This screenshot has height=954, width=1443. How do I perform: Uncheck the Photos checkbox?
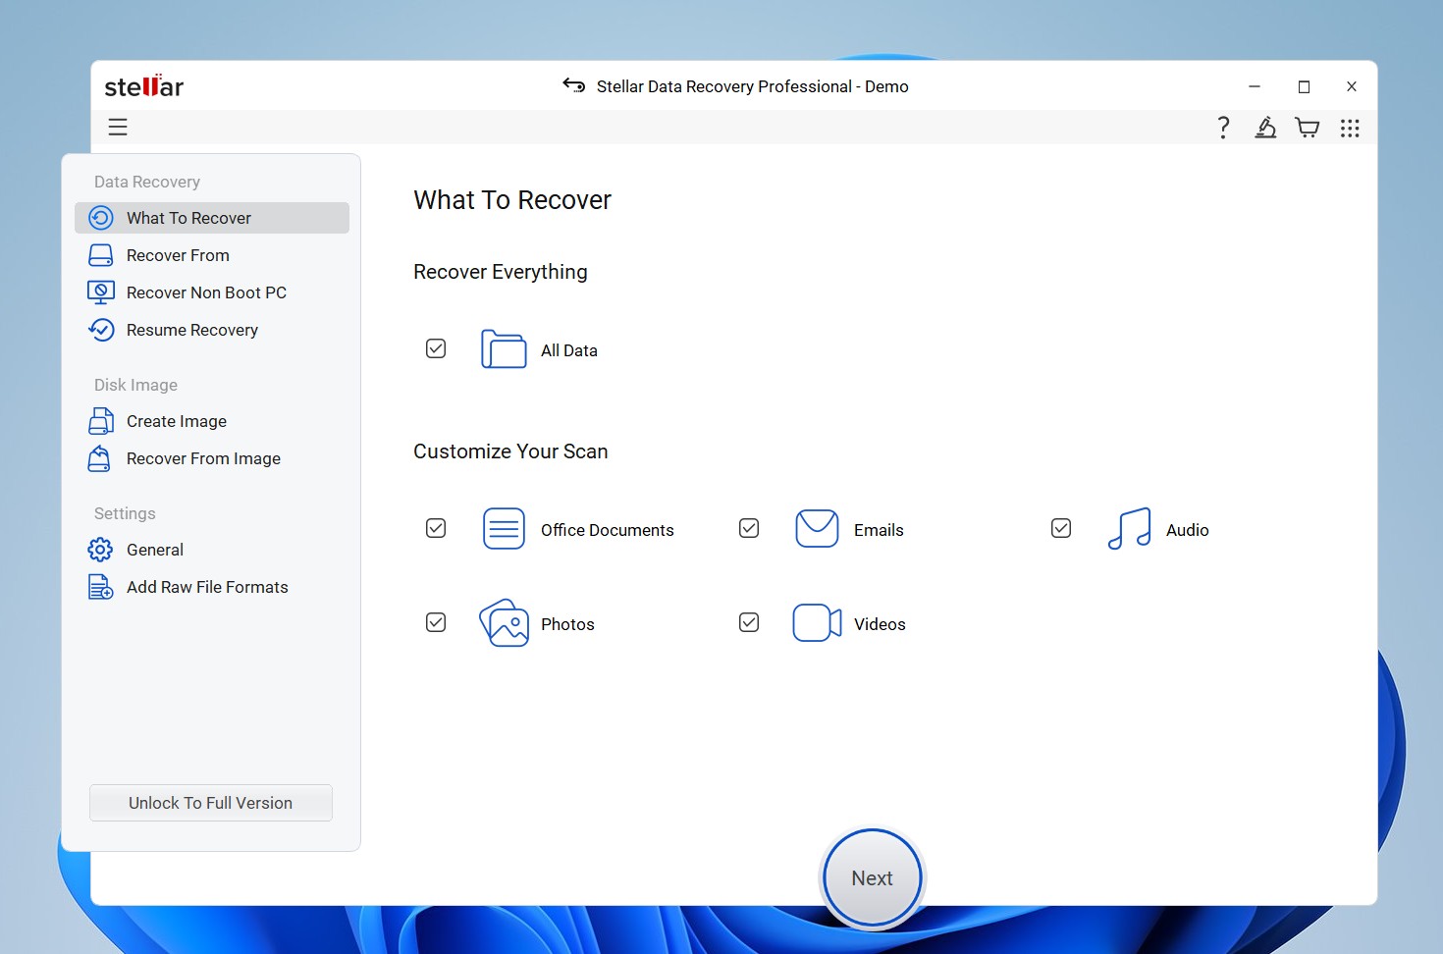tap(436, 622)
